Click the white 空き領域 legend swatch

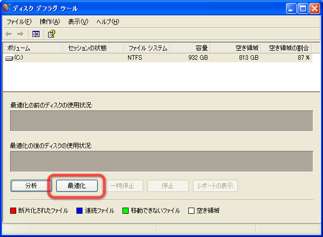click(191, 211)
